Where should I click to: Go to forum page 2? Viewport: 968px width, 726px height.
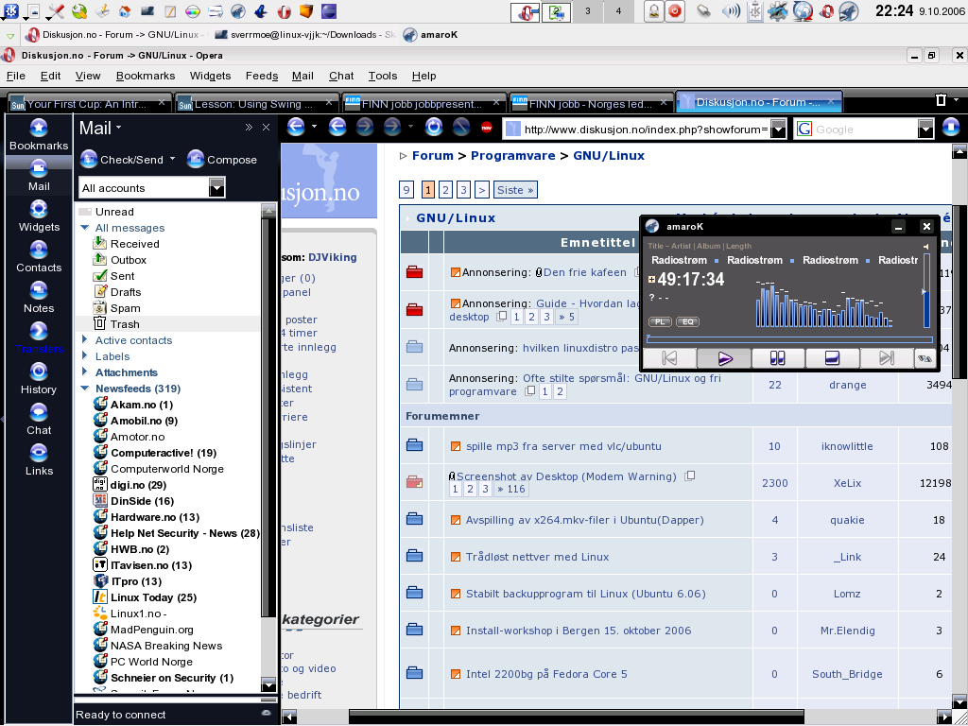446,190
